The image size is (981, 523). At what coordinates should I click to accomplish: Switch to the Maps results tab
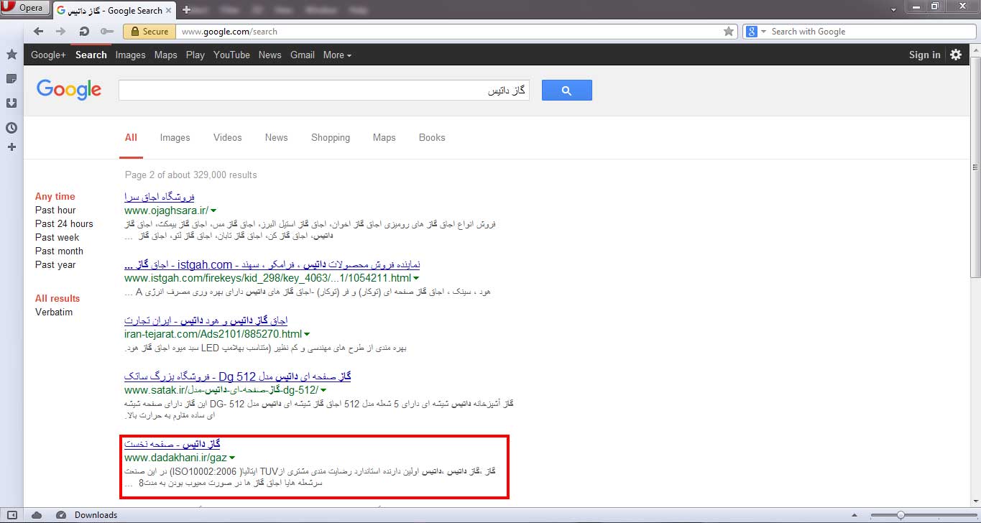click(384, 138)
